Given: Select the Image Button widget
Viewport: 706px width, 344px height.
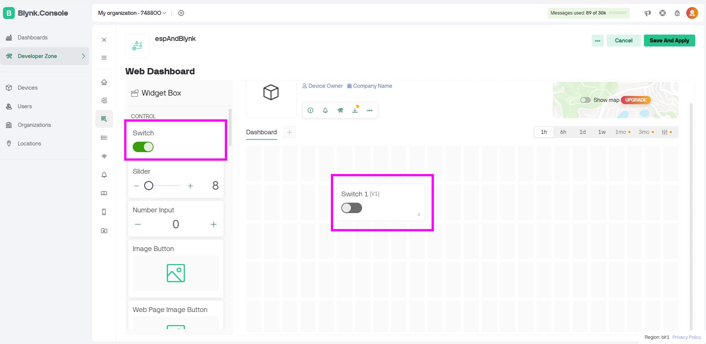Looking at the screenshot, I should click(176, 269).
